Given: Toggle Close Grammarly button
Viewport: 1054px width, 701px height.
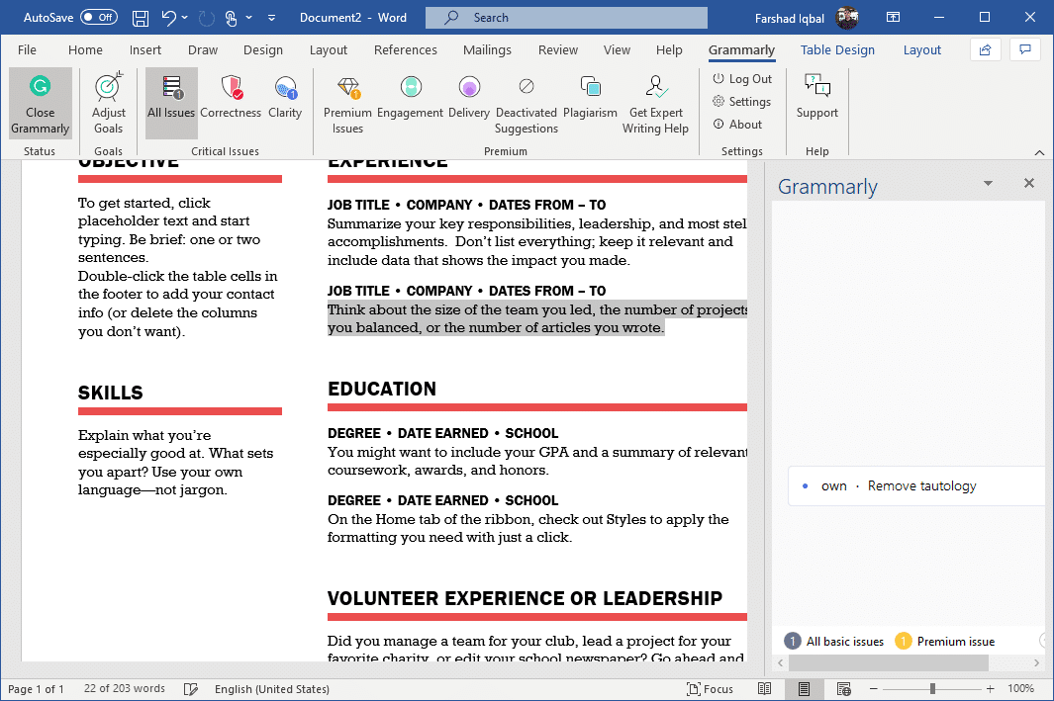Looking at the screenshot, I should point(41,103).
